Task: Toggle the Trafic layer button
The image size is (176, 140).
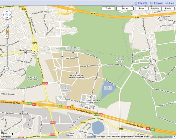Action: [108, 9]
